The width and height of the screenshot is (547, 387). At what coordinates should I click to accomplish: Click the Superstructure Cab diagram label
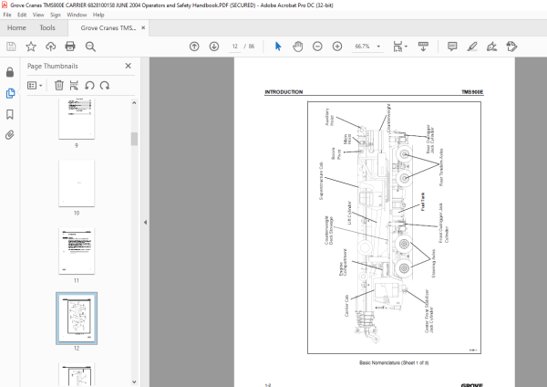pyautogui.click(x=321, y=181)
